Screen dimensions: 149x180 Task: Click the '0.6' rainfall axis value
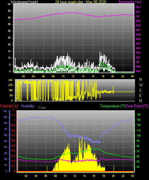(13, 141)
